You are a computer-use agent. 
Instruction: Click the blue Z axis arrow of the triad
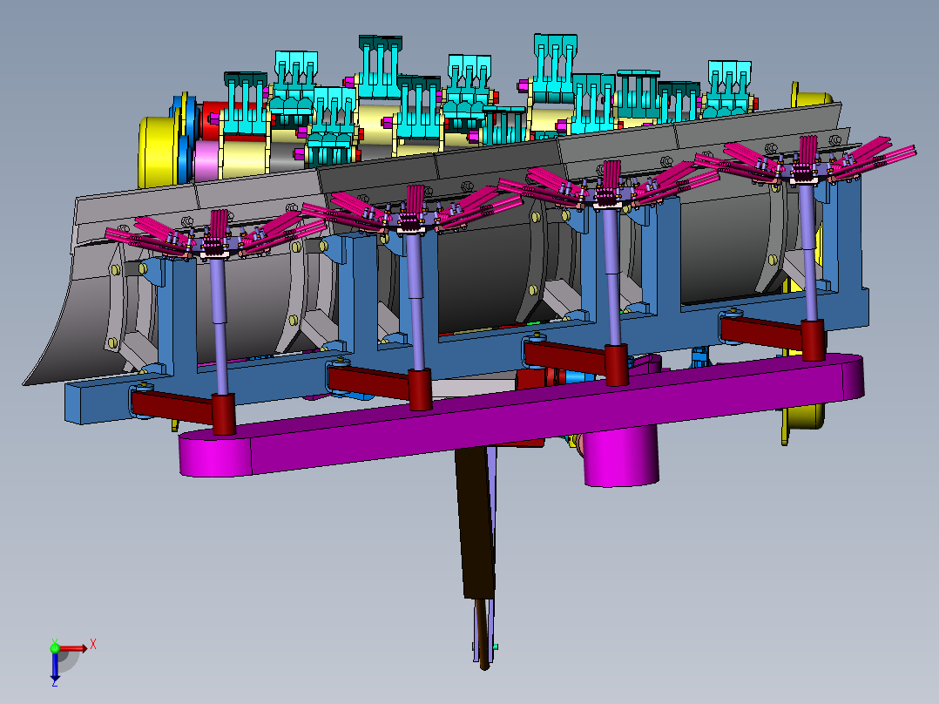55,667
